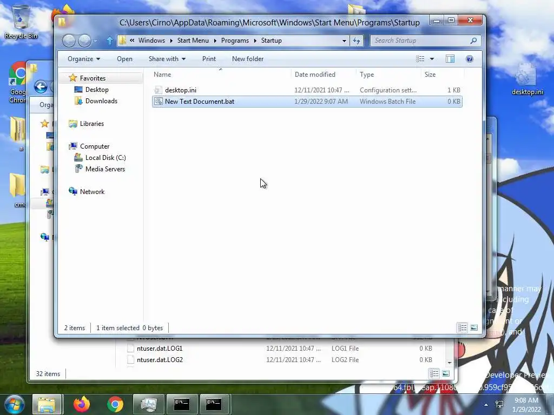Click the taskbar clock showing 9:08 AM
This screenshot has height=415, width=554.
(527, 405)
